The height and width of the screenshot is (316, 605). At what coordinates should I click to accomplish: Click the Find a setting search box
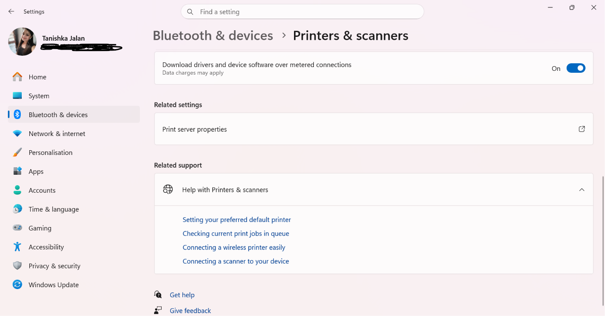[302, 12]
